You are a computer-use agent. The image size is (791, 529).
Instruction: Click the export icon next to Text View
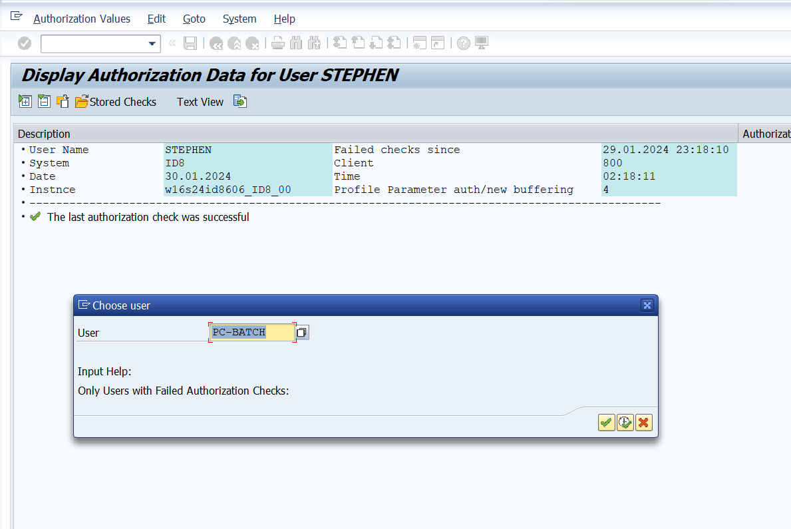coord(240,102)
